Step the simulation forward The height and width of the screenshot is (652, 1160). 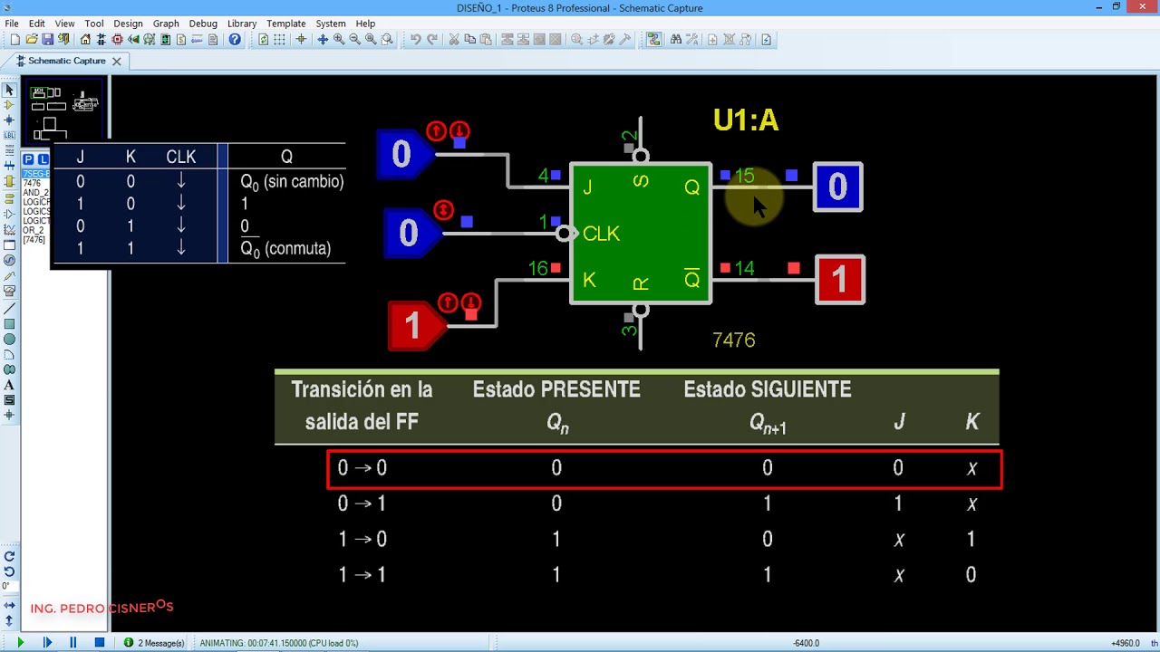click(x=47, y=643)
